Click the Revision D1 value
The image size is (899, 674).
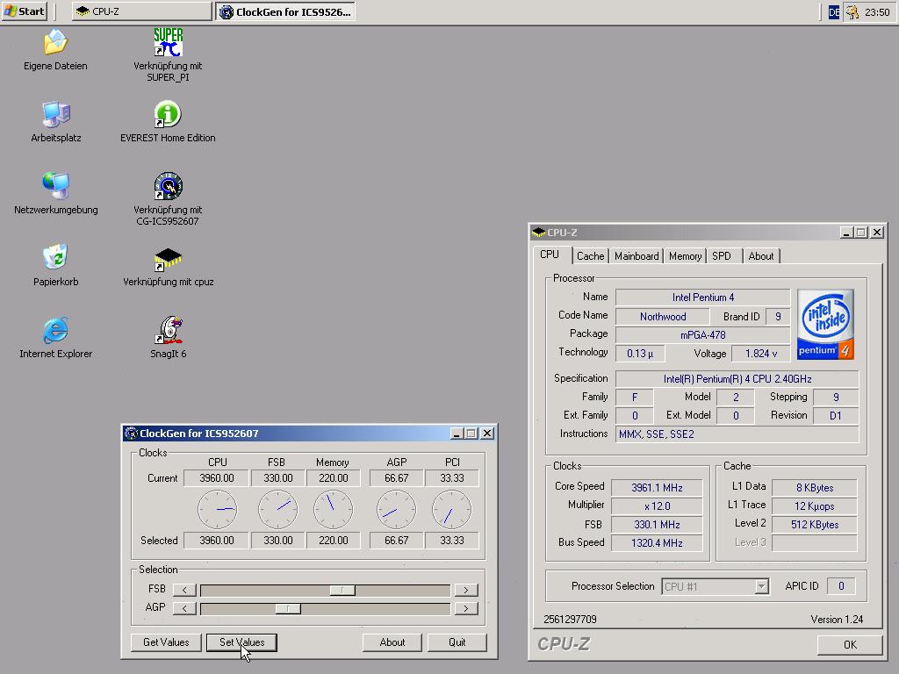836,415
